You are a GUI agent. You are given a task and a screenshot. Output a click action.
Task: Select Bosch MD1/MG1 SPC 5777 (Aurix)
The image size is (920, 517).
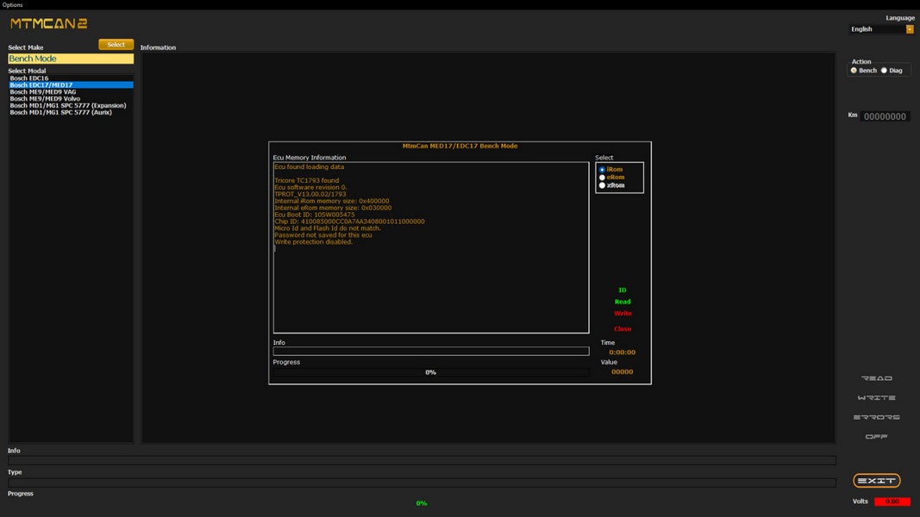(71, 113)
